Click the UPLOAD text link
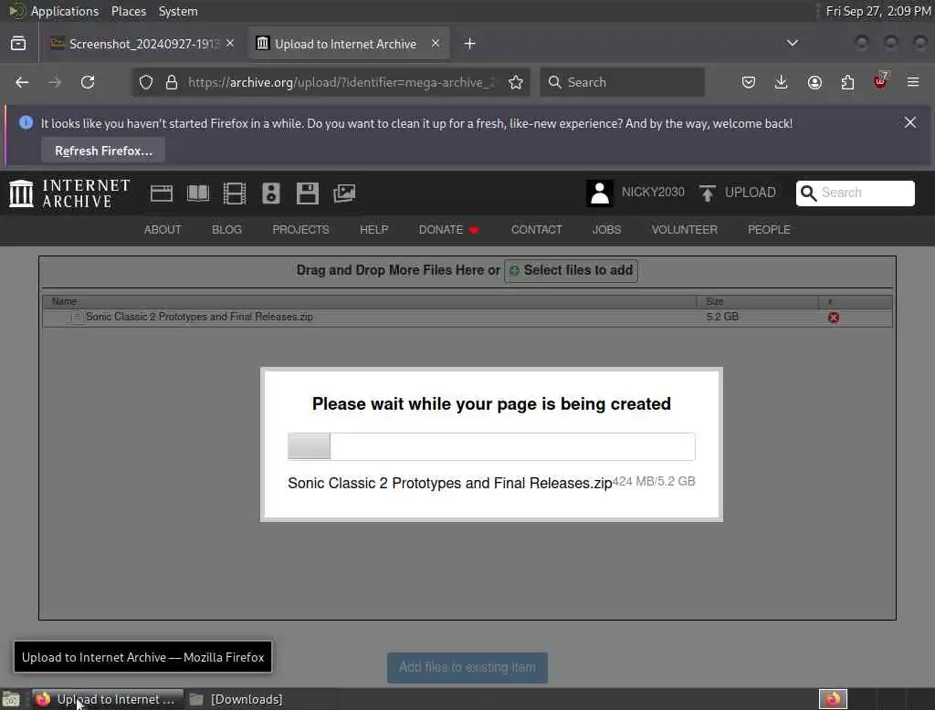This screenshot has height=710, width=935. (x=751, y=193)
